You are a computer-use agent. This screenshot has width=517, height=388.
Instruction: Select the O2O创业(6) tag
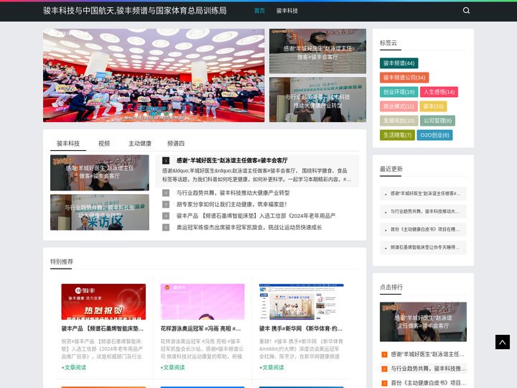434,135
